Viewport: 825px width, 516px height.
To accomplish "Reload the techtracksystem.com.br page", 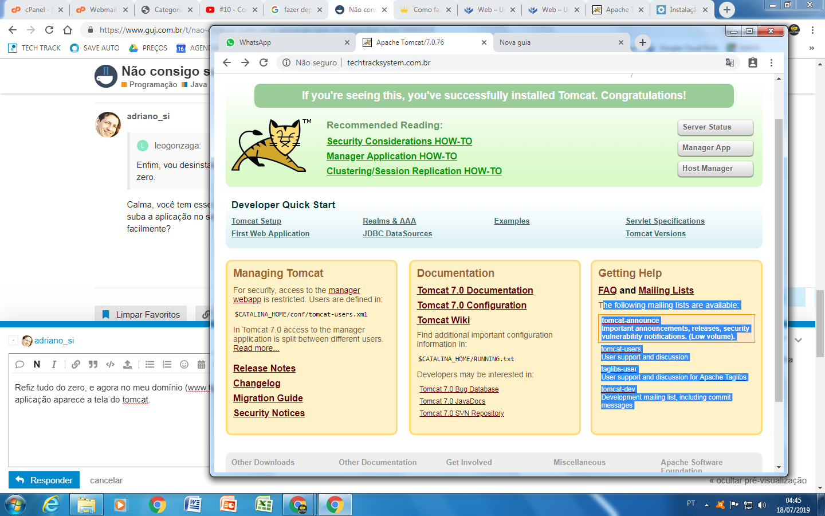I will tap(264, 62).
